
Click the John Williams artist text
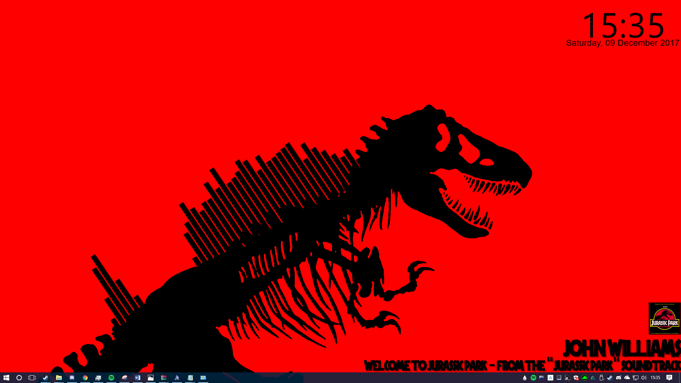click(x=622, y=349)
